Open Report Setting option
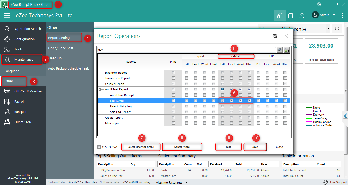Image resolution: width=348 pixels, height=185 pixels. point(59,38)
